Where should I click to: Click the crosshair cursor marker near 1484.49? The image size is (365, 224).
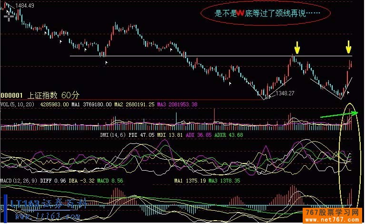[x=9, y=15]
